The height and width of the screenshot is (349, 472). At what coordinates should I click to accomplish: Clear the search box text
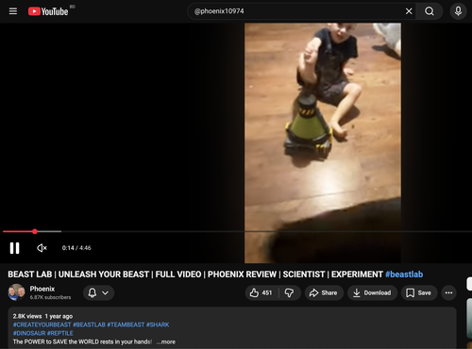tap(409, 11)
